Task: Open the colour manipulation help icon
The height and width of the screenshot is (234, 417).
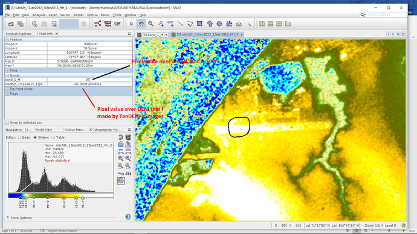Action: point(128,217)
